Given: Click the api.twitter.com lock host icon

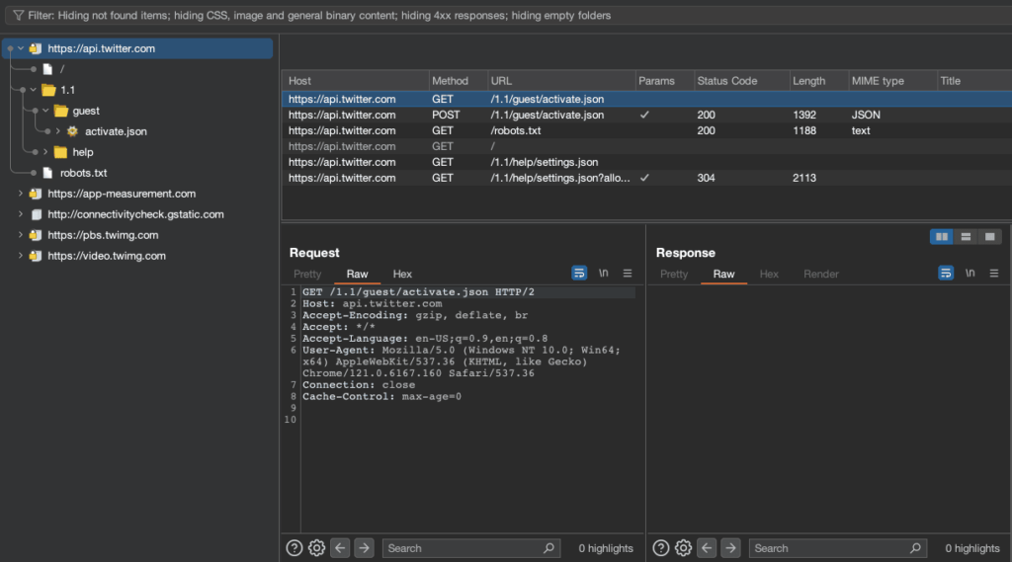Looking at the screenshot, I should (36, 48).
